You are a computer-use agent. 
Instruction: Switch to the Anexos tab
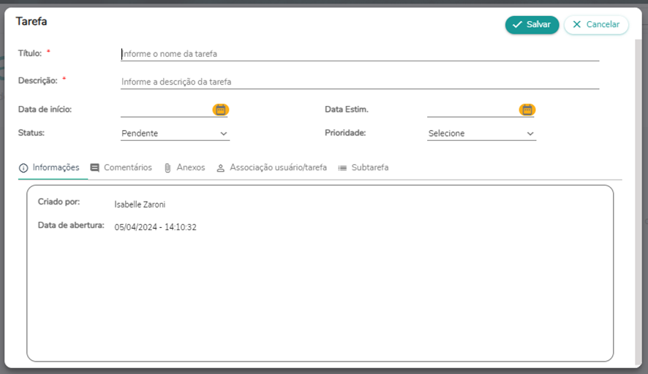pyautogui.click(x=190, y=167)
